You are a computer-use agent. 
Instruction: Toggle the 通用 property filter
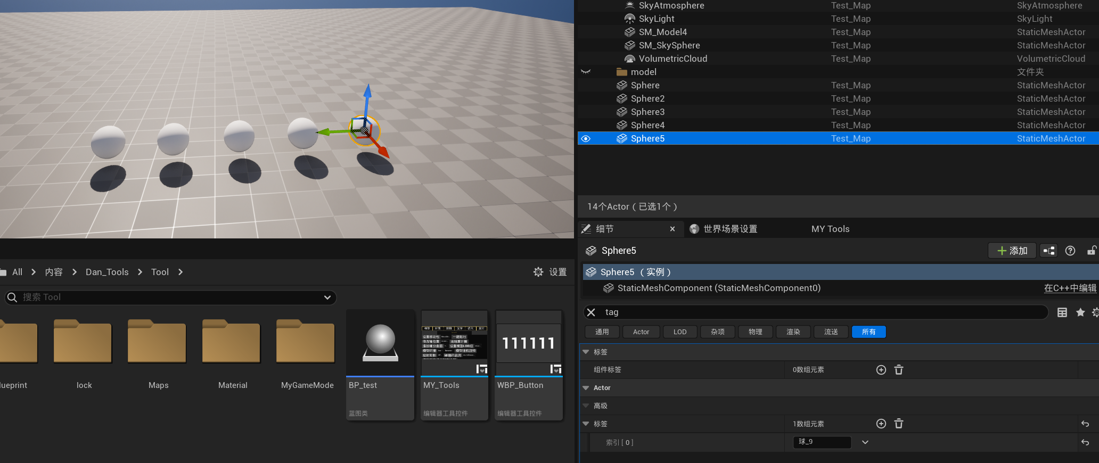coord(602,332)
